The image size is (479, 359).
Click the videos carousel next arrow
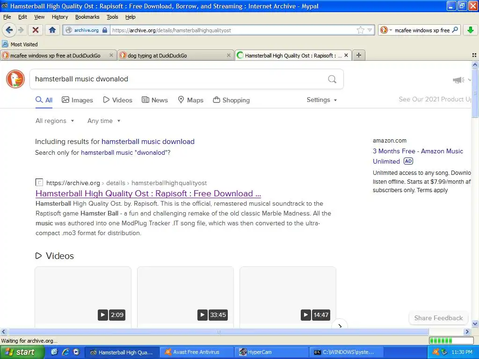click(340, 325)
